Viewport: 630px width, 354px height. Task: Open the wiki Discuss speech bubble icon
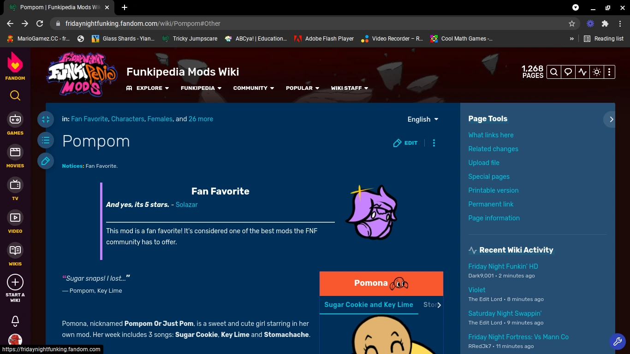point(568,72)
